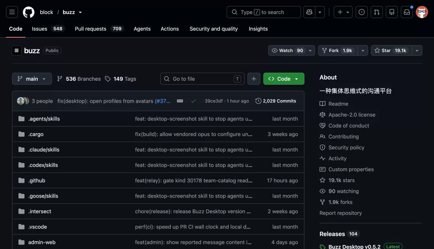Go to GitHub home via Octocat logo
Viewport: 434px width, 249px height.
(x=29, y=12)
